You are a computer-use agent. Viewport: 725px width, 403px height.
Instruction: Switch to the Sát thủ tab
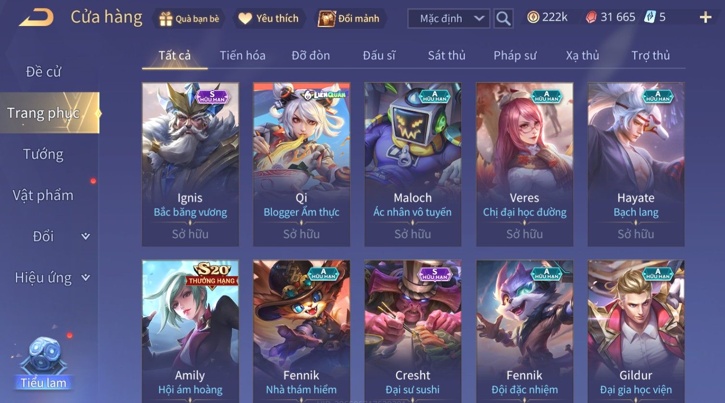point(446,55)
